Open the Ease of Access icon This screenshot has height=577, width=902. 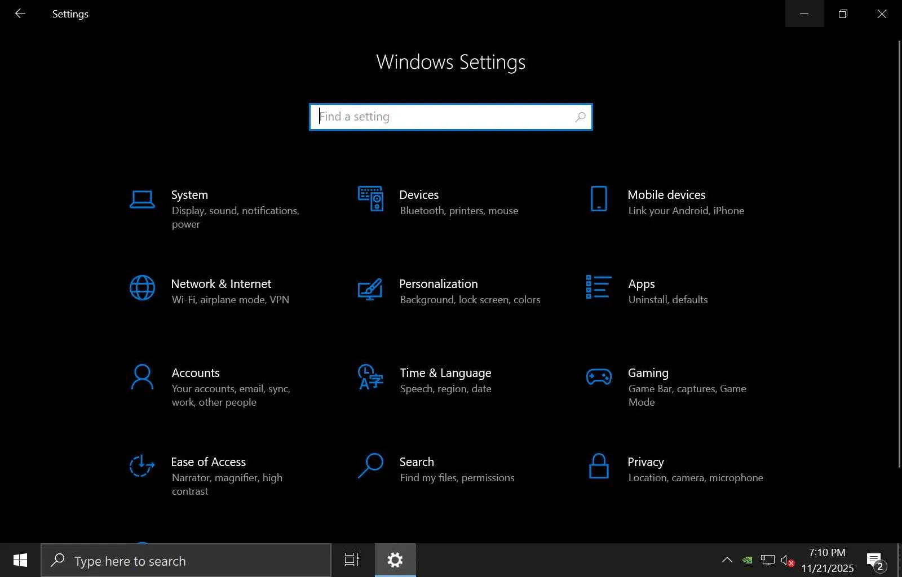click(142, 466)
